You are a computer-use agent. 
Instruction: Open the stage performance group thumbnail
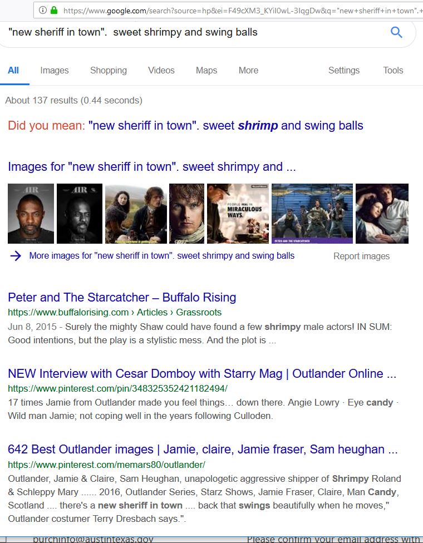point(312,214)
